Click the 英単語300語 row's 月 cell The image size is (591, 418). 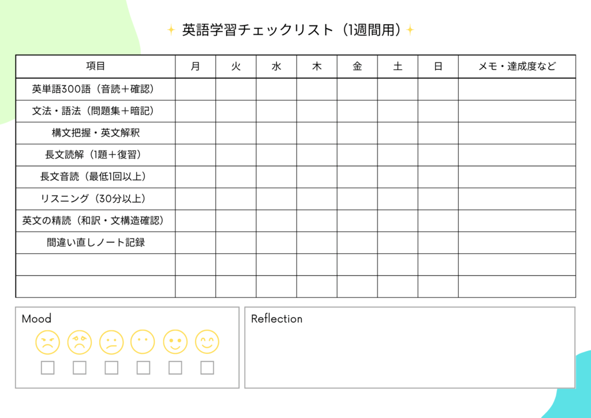coord(196,89)
